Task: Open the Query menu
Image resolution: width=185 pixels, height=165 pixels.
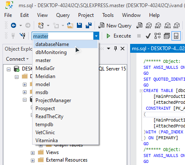Action: [x=63, y=15]
